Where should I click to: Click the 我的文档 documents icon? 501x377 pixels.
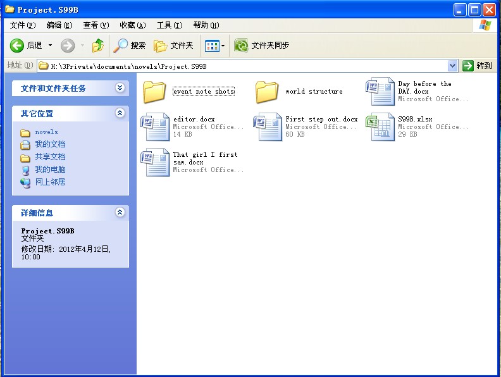pyautogui.click(x=25, y=145)
